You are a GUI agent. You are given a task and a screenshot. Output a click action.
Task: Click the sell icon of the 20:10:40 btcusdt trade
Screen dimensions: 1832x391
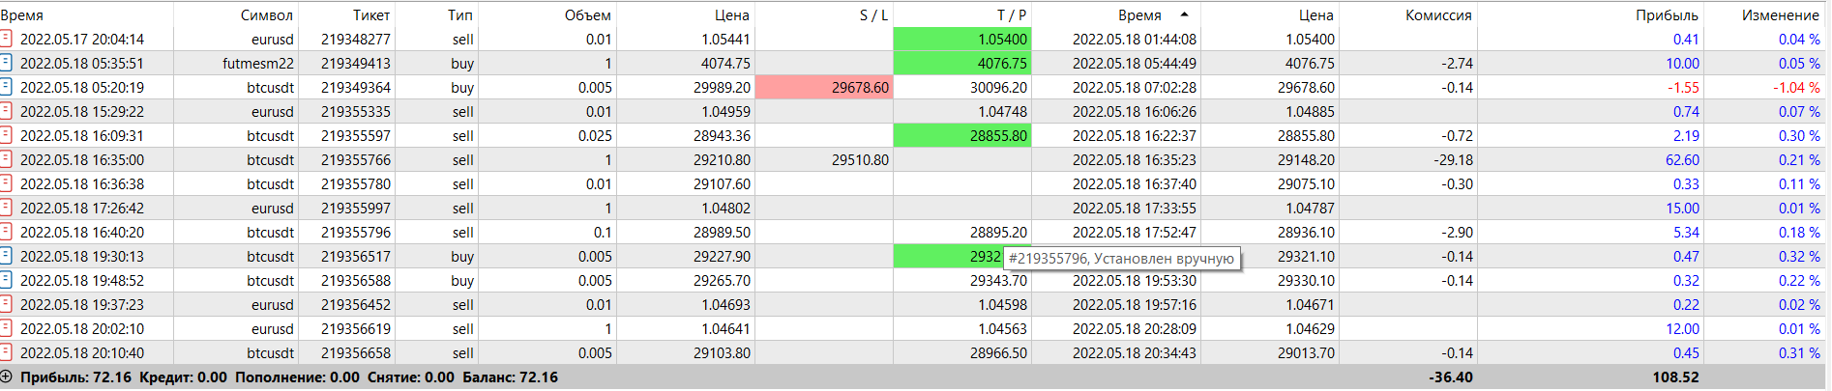6,352
